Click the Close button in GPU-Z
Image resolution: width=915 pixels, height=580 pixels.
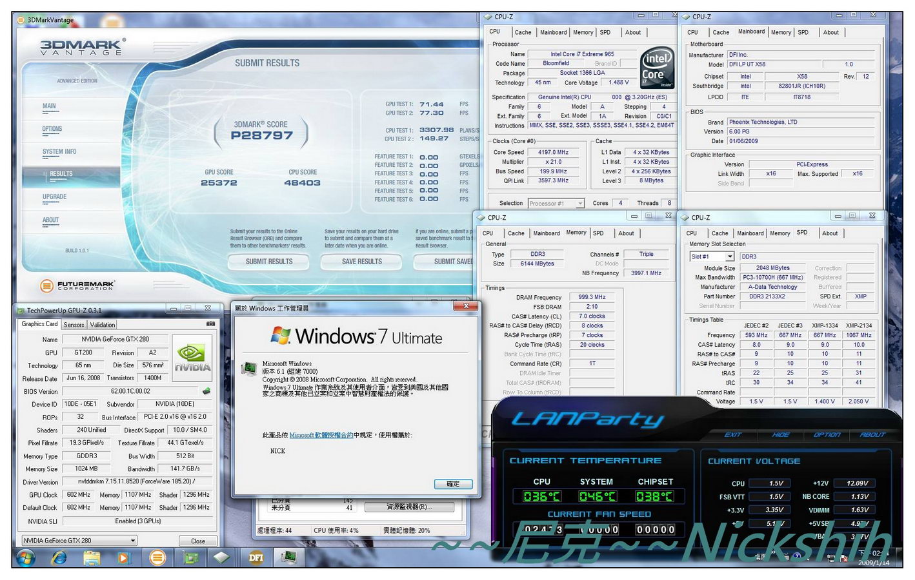(198, 541)
